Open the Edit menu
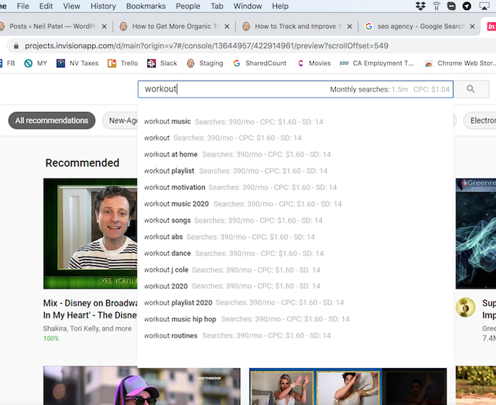 tap(46, 6)
